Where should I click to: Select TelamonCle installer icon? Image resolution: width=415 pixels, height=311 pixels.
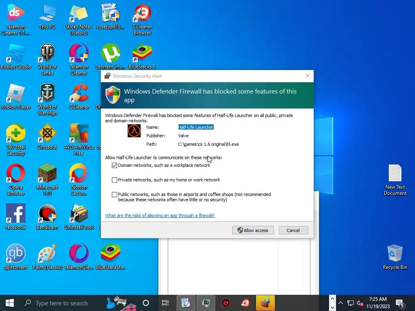(x=79, y=257)
